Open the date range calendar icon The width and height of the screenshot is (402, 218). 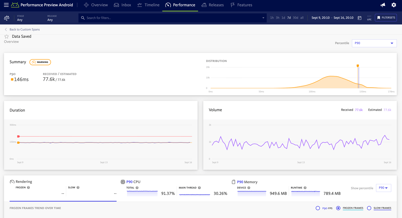tap(359, 18)
